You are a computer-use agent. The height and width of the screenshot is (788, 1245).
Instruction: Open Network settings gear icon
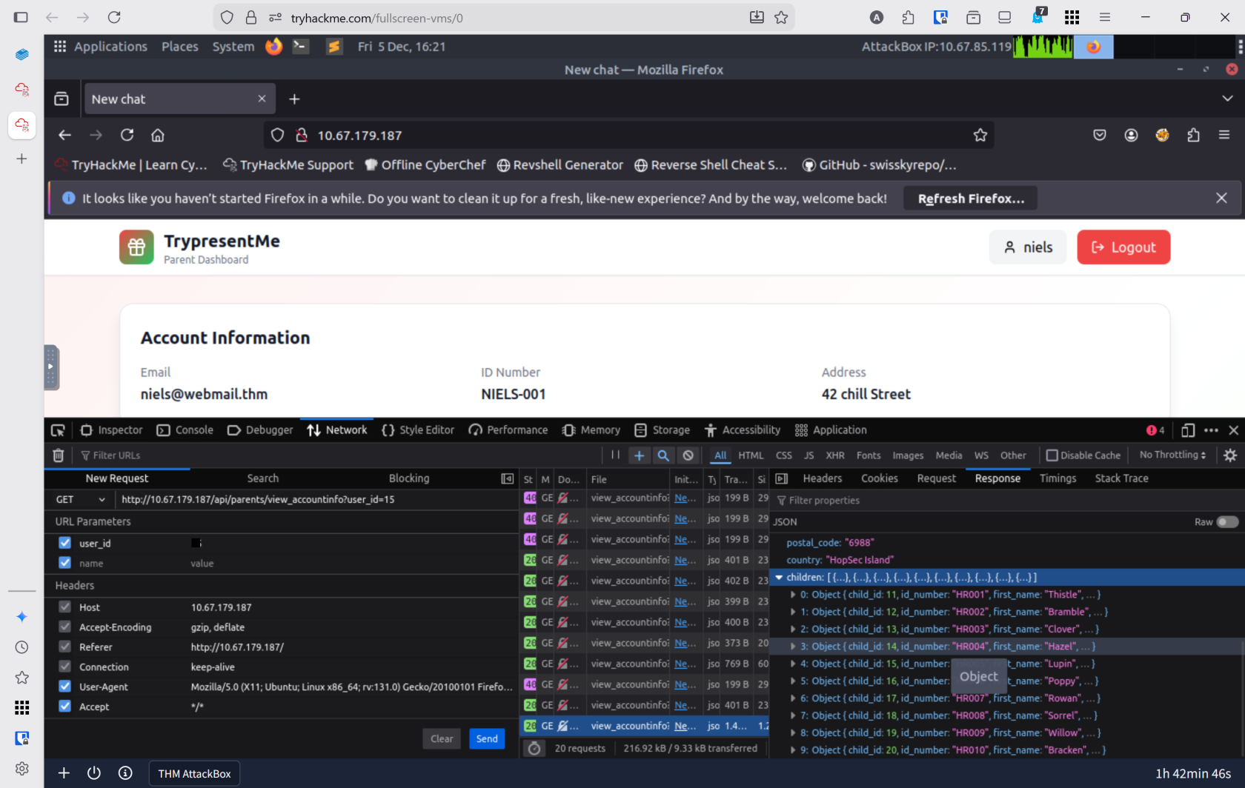pyautogui.click(x=1230, y=455)
